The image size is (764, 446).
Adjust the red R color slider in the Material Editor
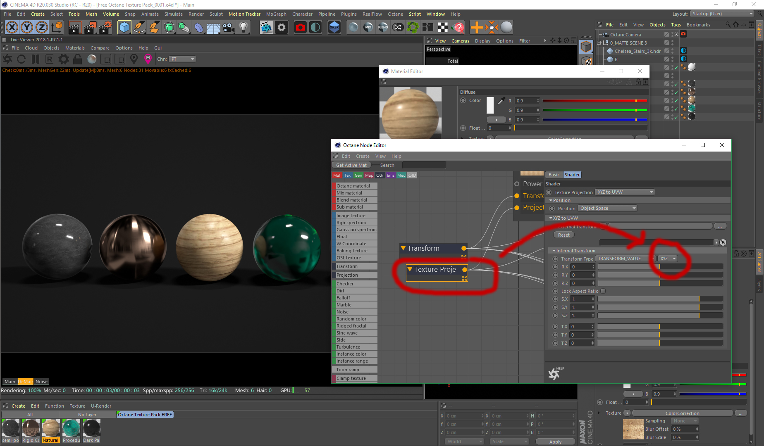594,101
